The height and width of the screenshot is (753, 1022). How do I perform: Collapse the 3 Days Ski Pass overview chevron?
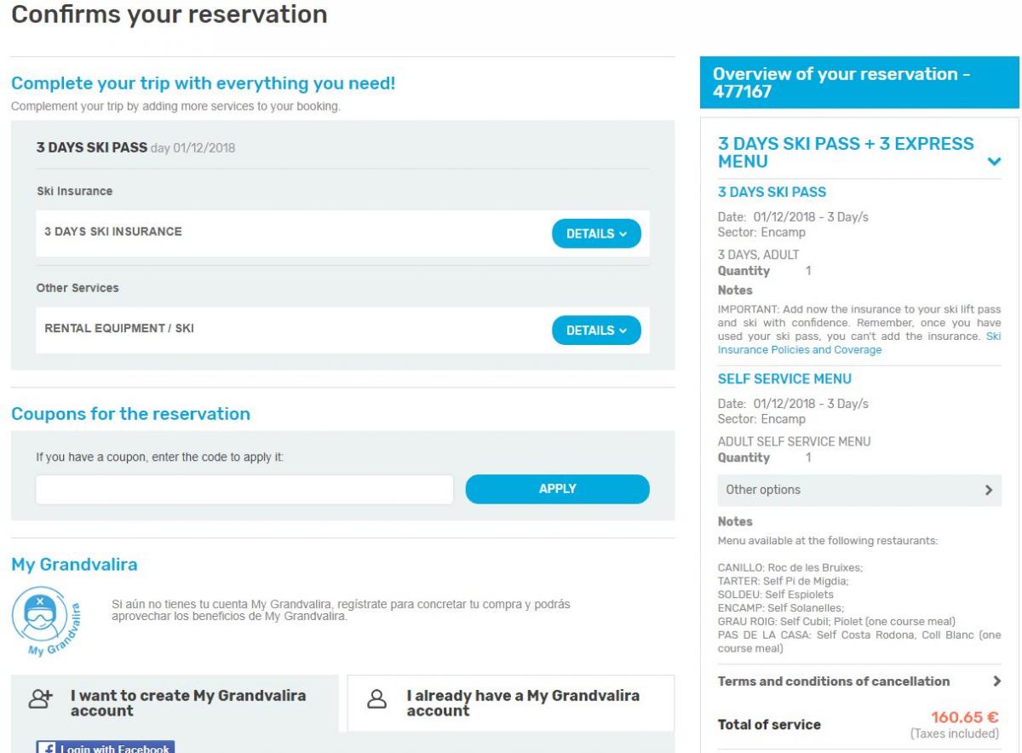(993, 161)
